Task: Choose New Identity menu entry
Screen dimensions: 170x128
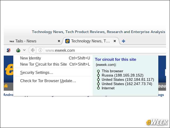Action: [53, 58]
